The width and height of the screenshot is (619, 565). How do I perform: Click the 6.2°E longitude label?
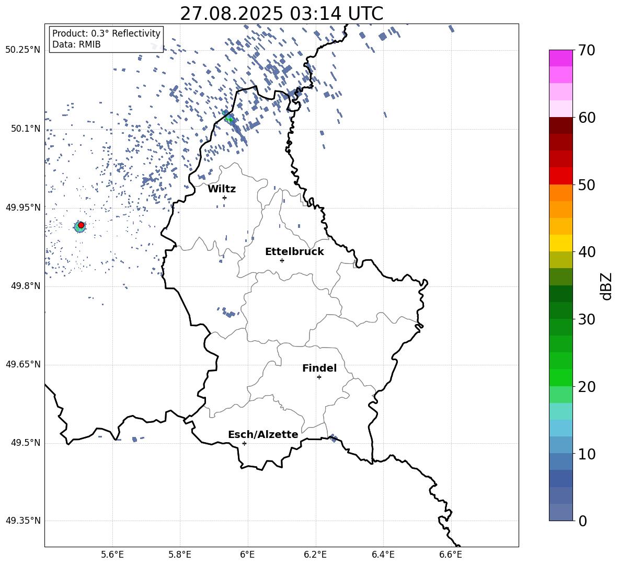click(x=315, y=555)
